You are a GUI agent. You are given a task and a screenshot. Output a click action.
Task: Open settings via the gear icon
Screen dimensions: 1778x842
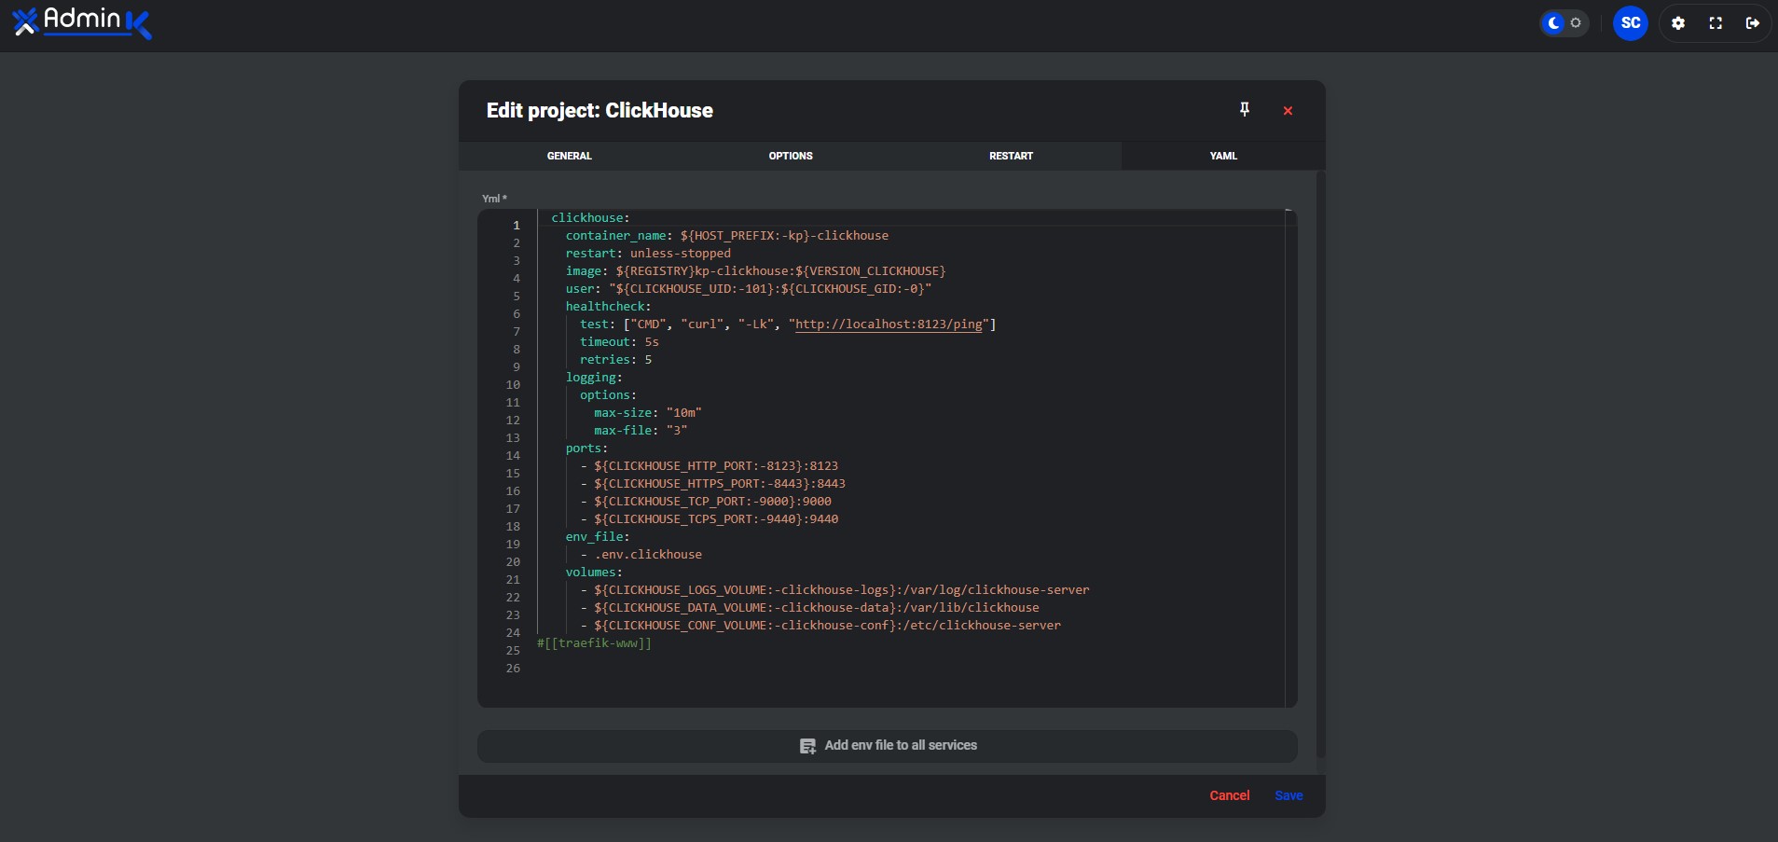coord(1678,23)
